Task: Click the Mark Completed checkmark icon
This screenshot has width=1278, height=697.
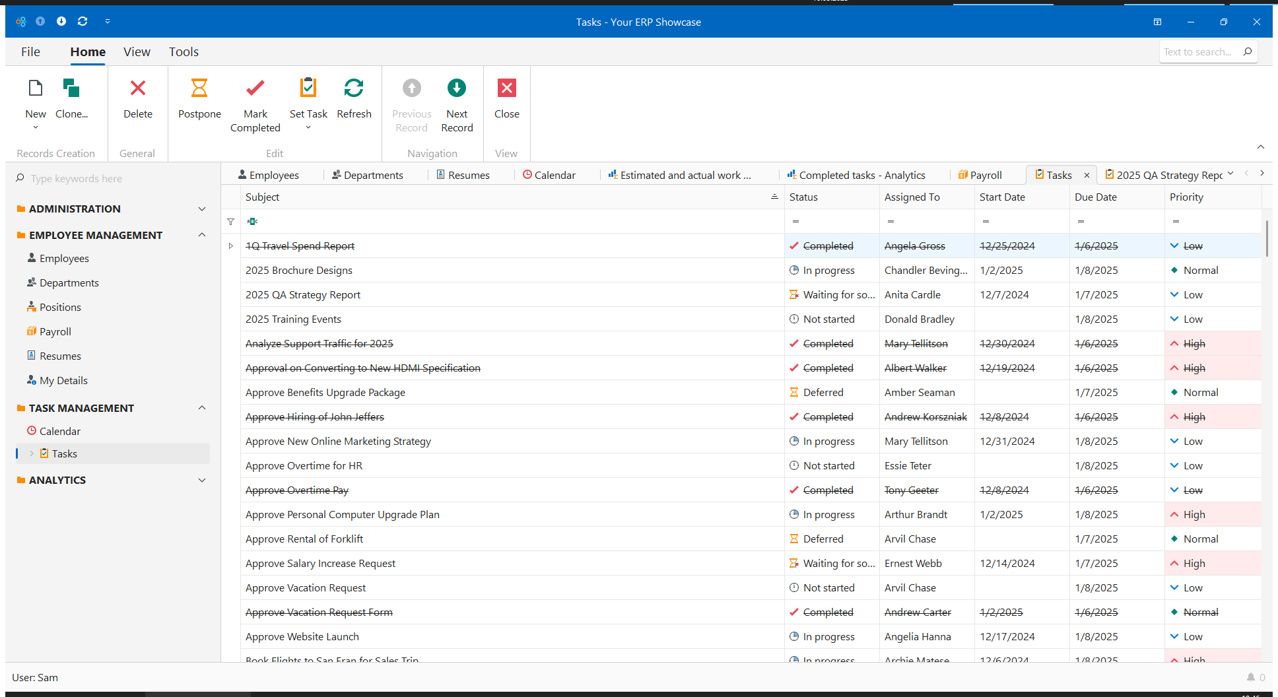Action: pos(255,88)
